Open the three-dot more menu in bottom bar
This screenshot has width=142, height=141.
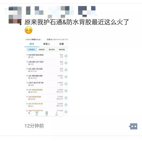[57, 113]
